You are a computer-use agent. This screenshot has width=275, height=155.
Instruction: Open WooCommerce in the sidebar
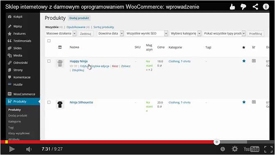tap(24, 94)
